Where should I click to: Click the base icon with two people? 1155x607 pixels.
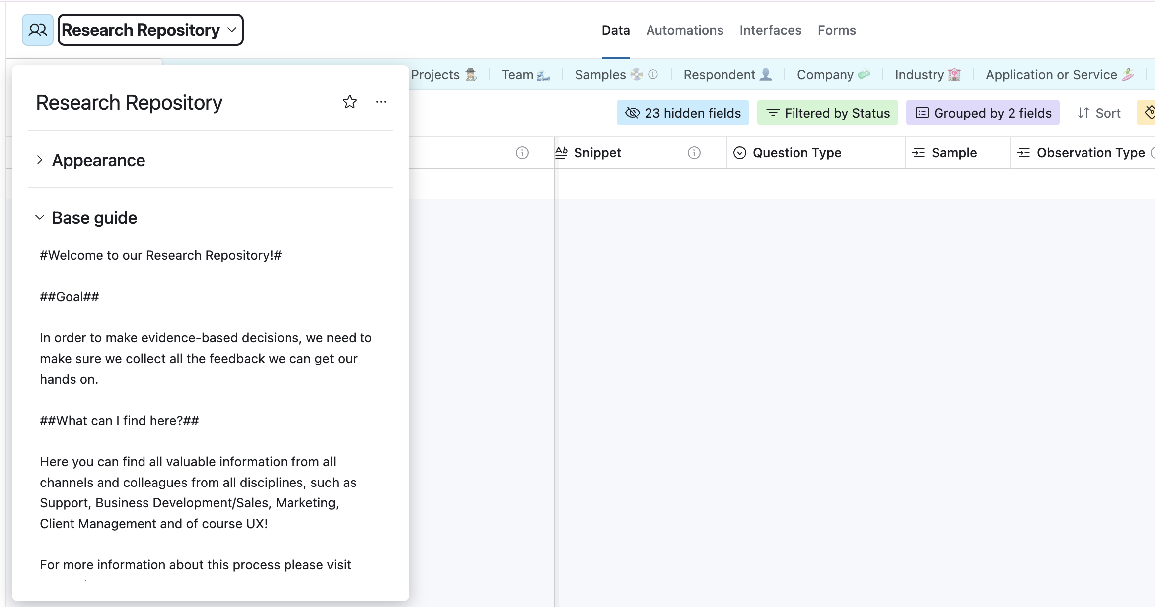38,30
